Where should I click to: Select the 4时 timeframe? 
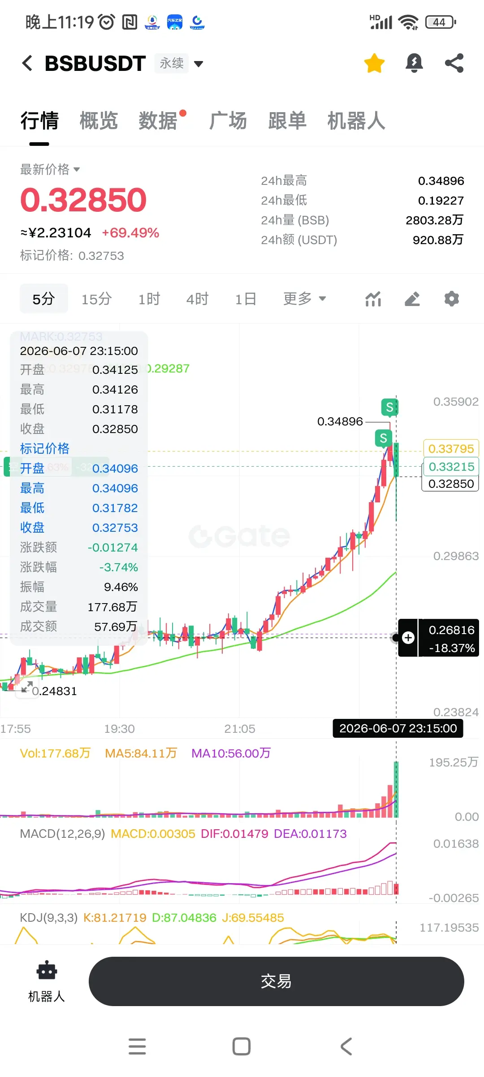(198, 299)
